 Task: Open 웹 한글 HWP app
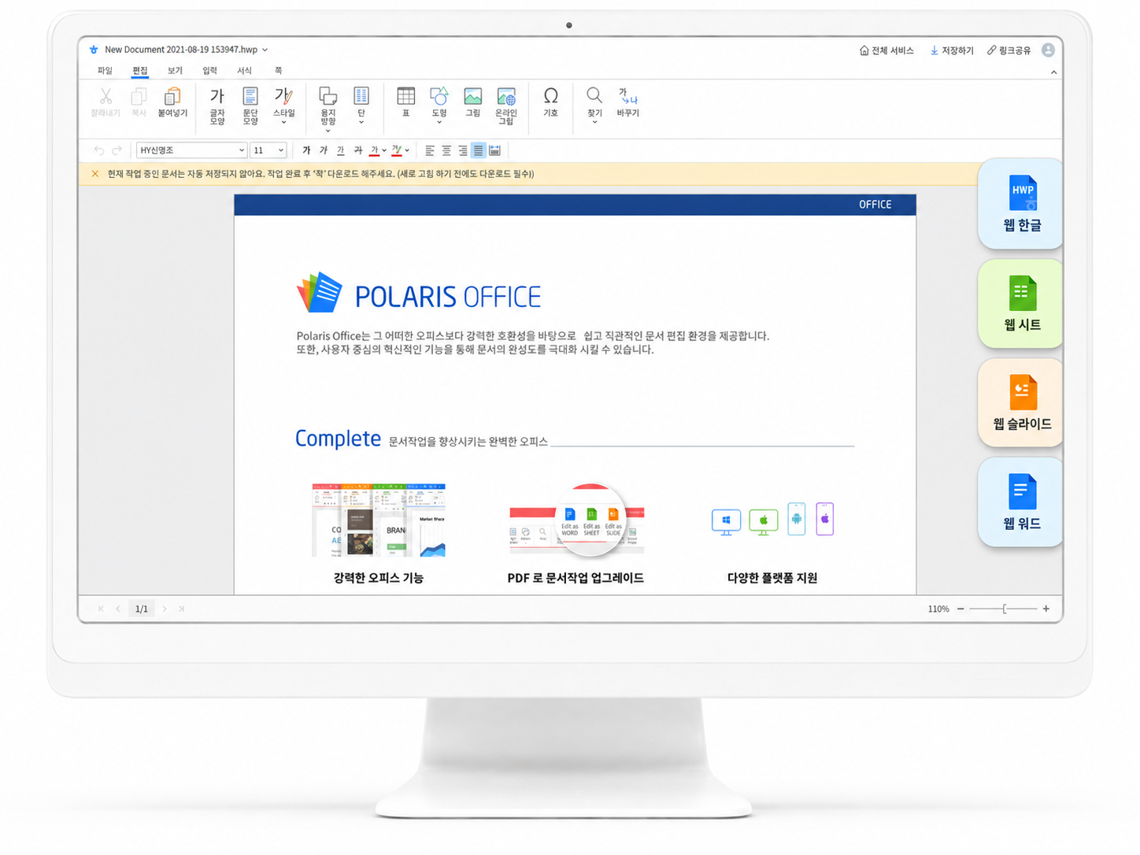(1021, 204)
